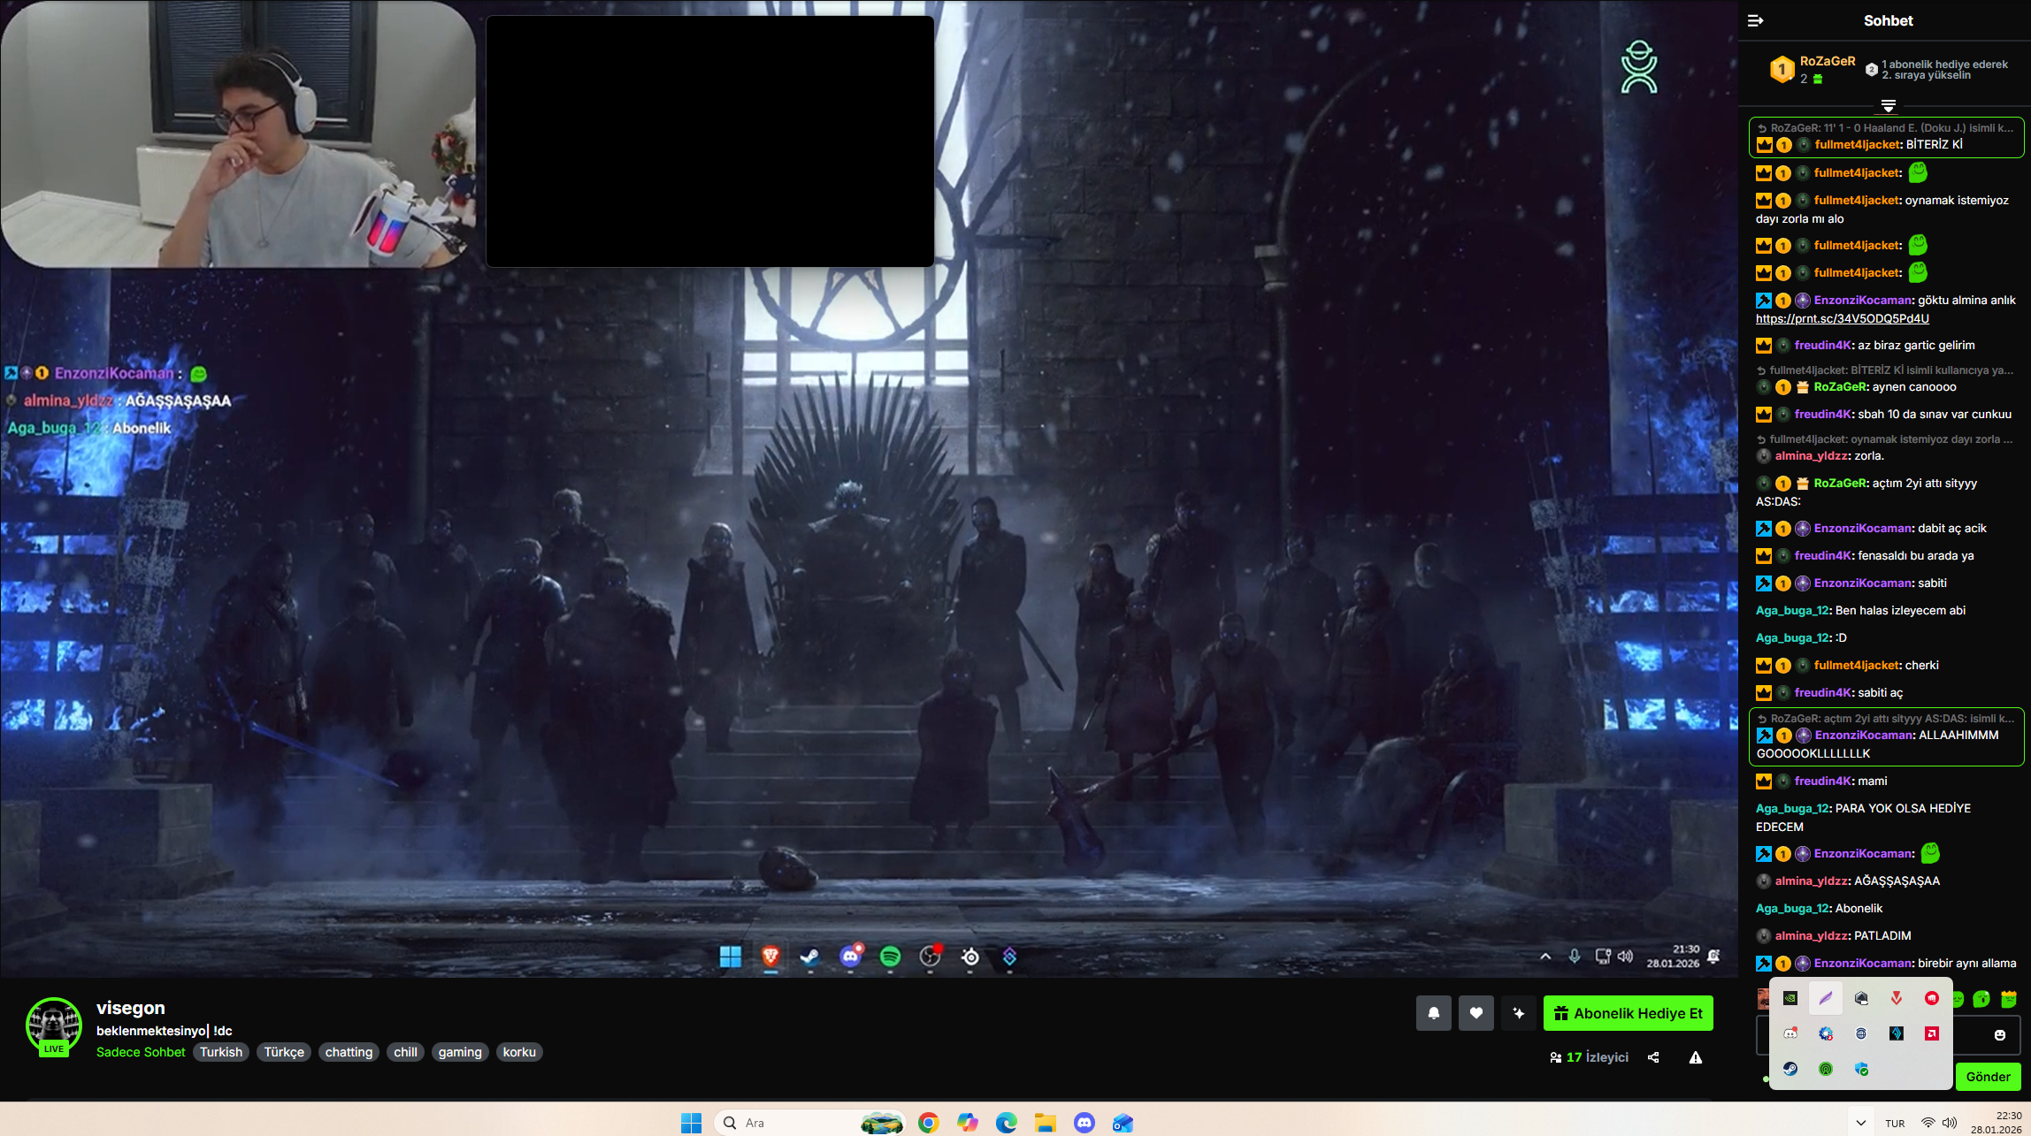Screen dimensions: 2031x1136
Task: Open File Explorer from the taskbar
Action: [x=1045, y=1123]
